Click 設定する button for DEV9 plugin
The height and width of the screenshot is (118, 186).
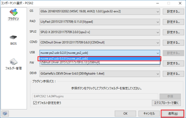click(173, 74)
